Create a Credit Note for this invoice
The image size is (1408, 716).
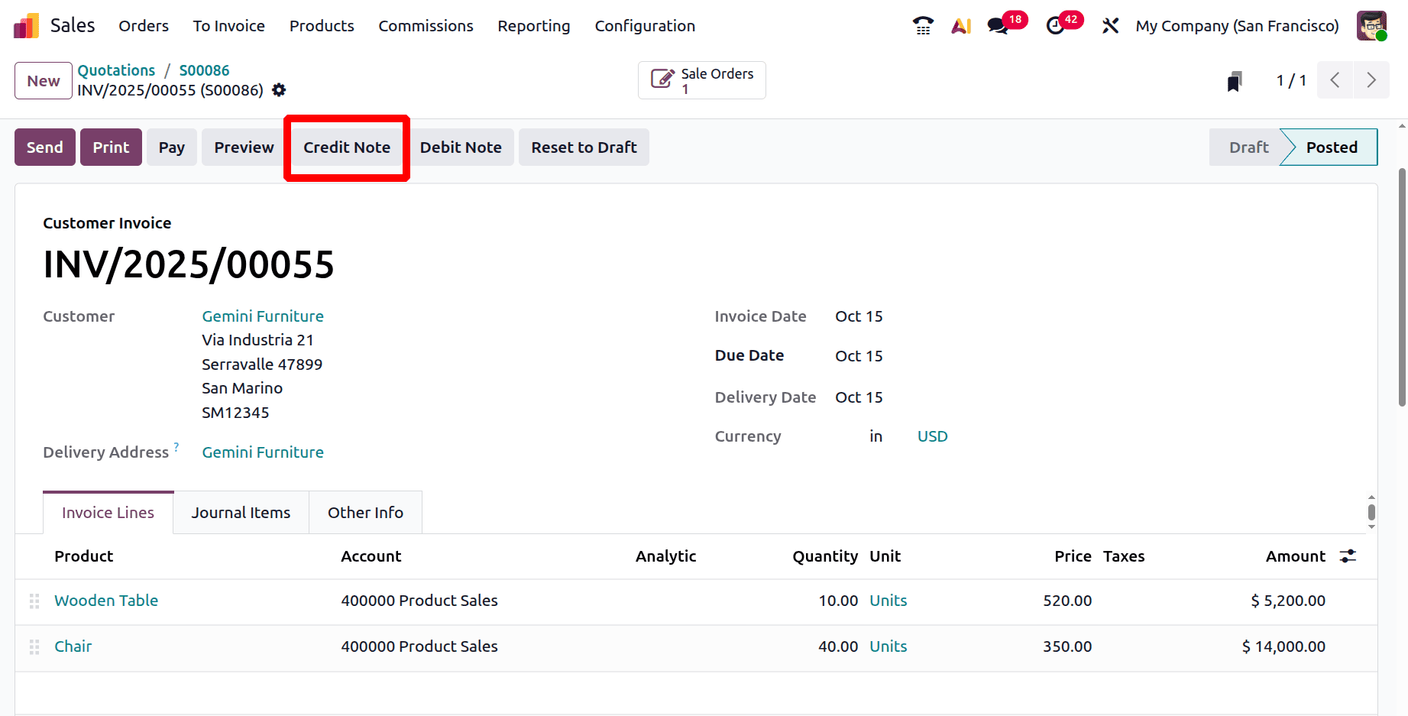(346, 147)
